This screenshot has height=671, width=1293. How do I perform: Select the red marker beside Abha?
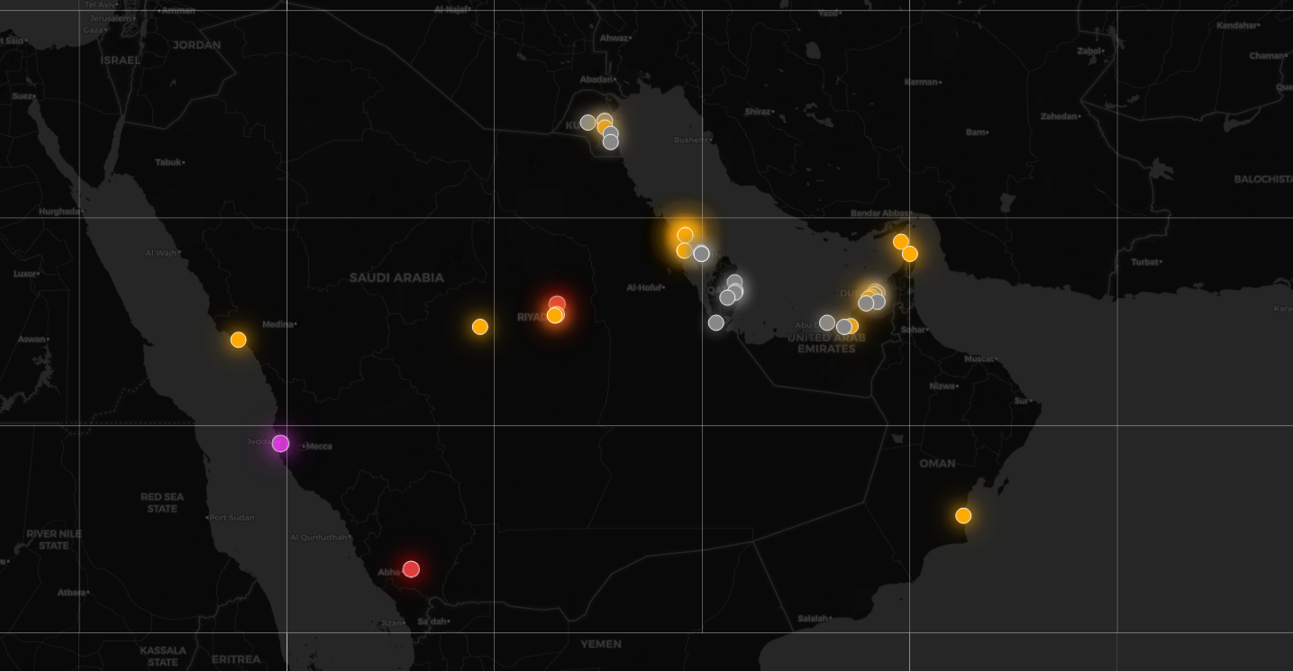pyautogui.click(x=411, y=569)
